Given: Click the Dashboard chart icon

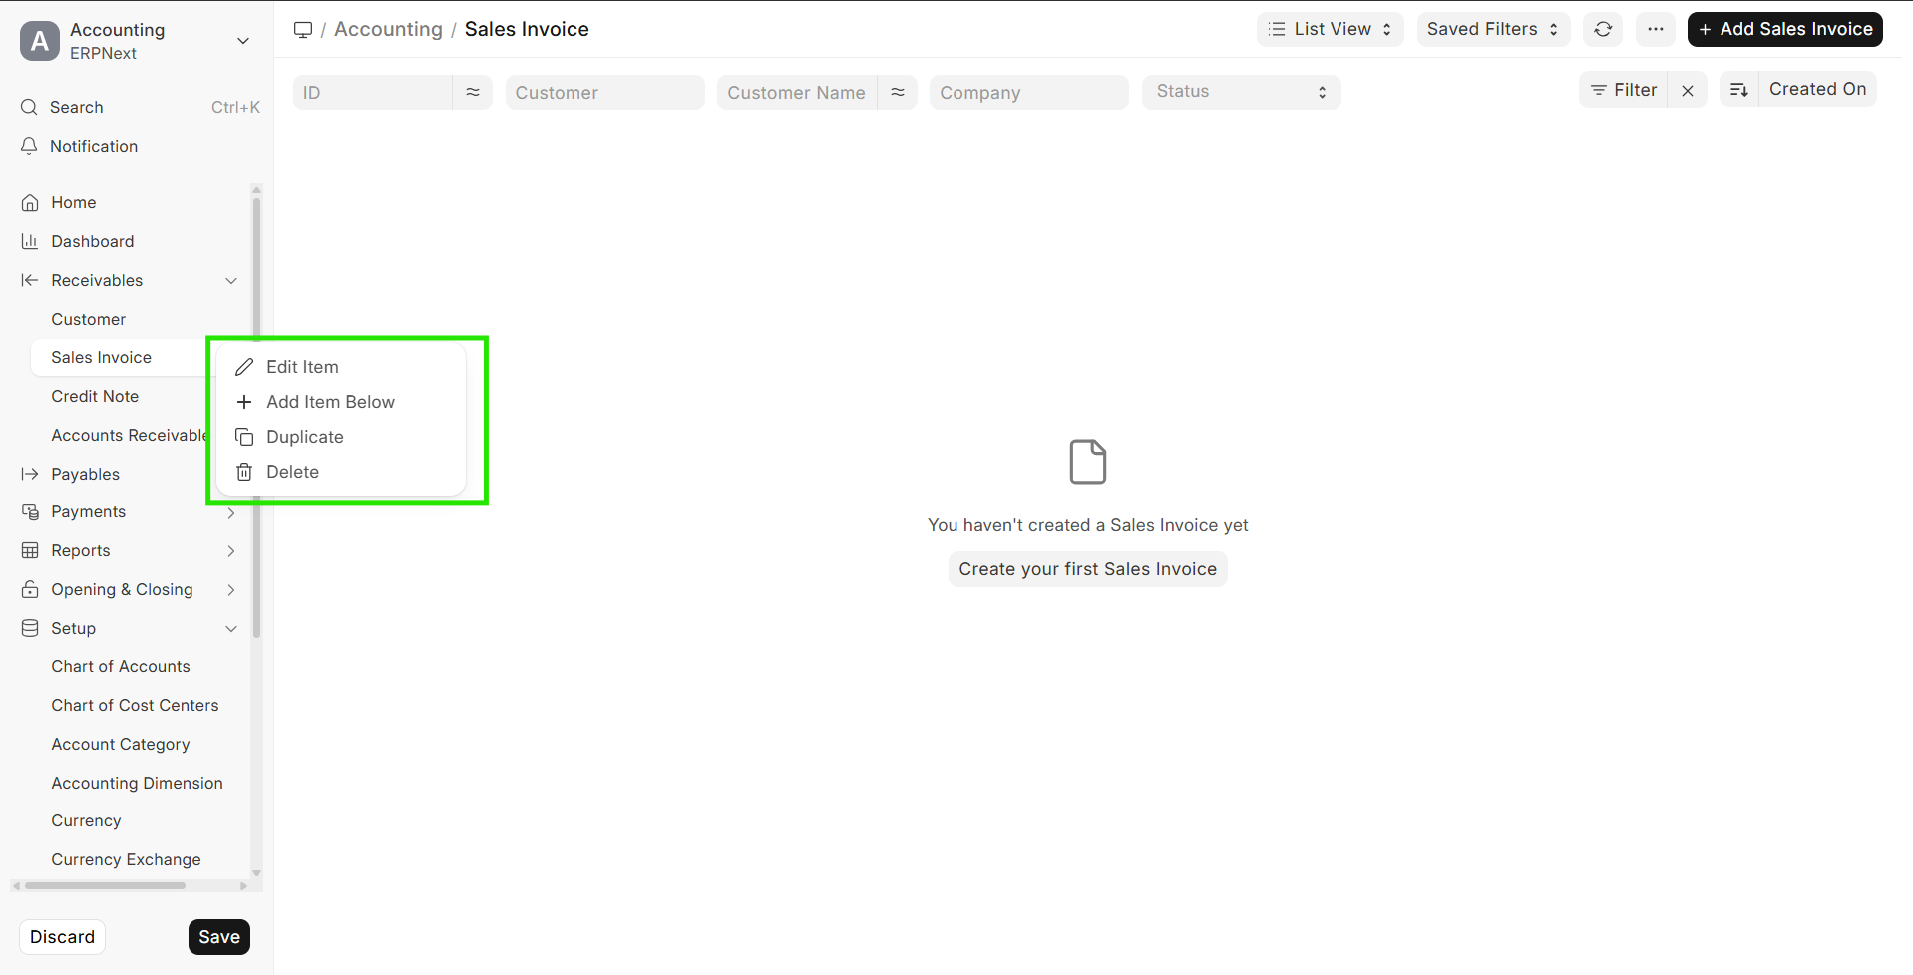Looking at the screenshot, I should point(30,242).
